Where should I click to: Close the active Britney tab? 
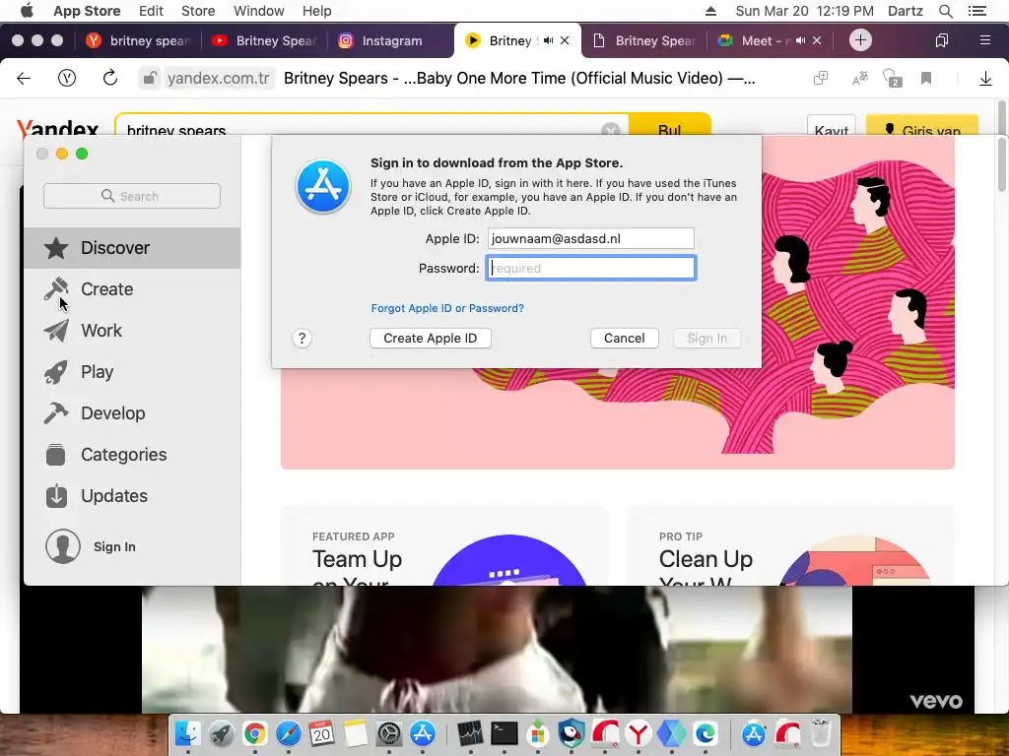point(565,40)
